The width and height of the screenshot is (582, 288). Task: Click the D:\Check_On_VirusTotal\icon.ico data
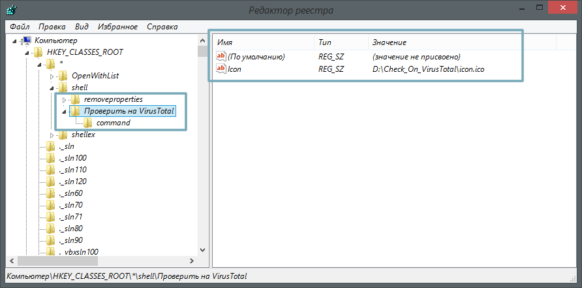pos(428,69)
